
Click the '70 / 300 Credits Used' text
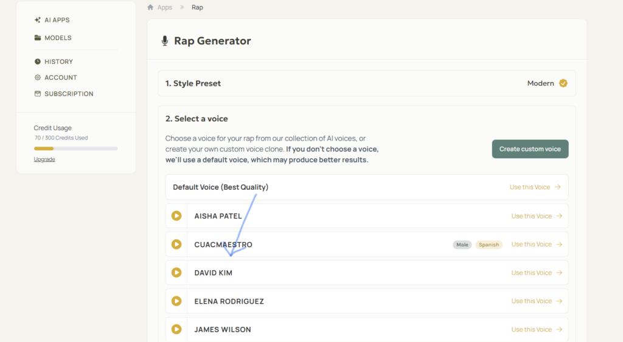[61, 138]
